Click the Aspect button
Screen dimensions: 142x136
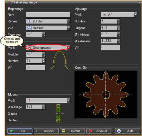(46, 131)
